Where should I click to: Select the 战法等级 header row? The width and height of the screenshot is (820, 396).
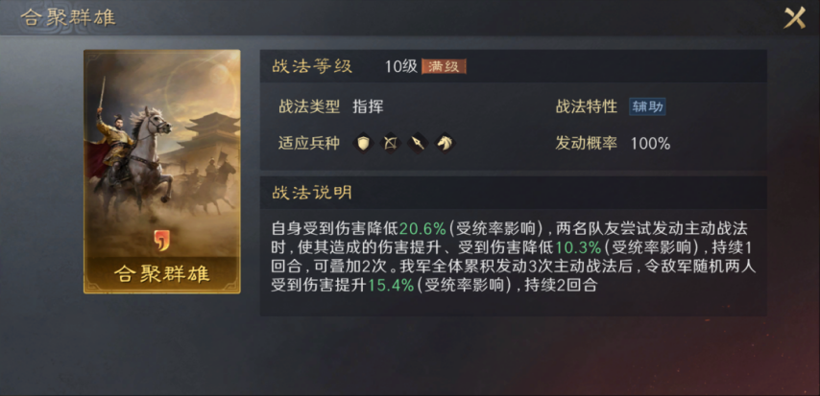coord(514,66)
